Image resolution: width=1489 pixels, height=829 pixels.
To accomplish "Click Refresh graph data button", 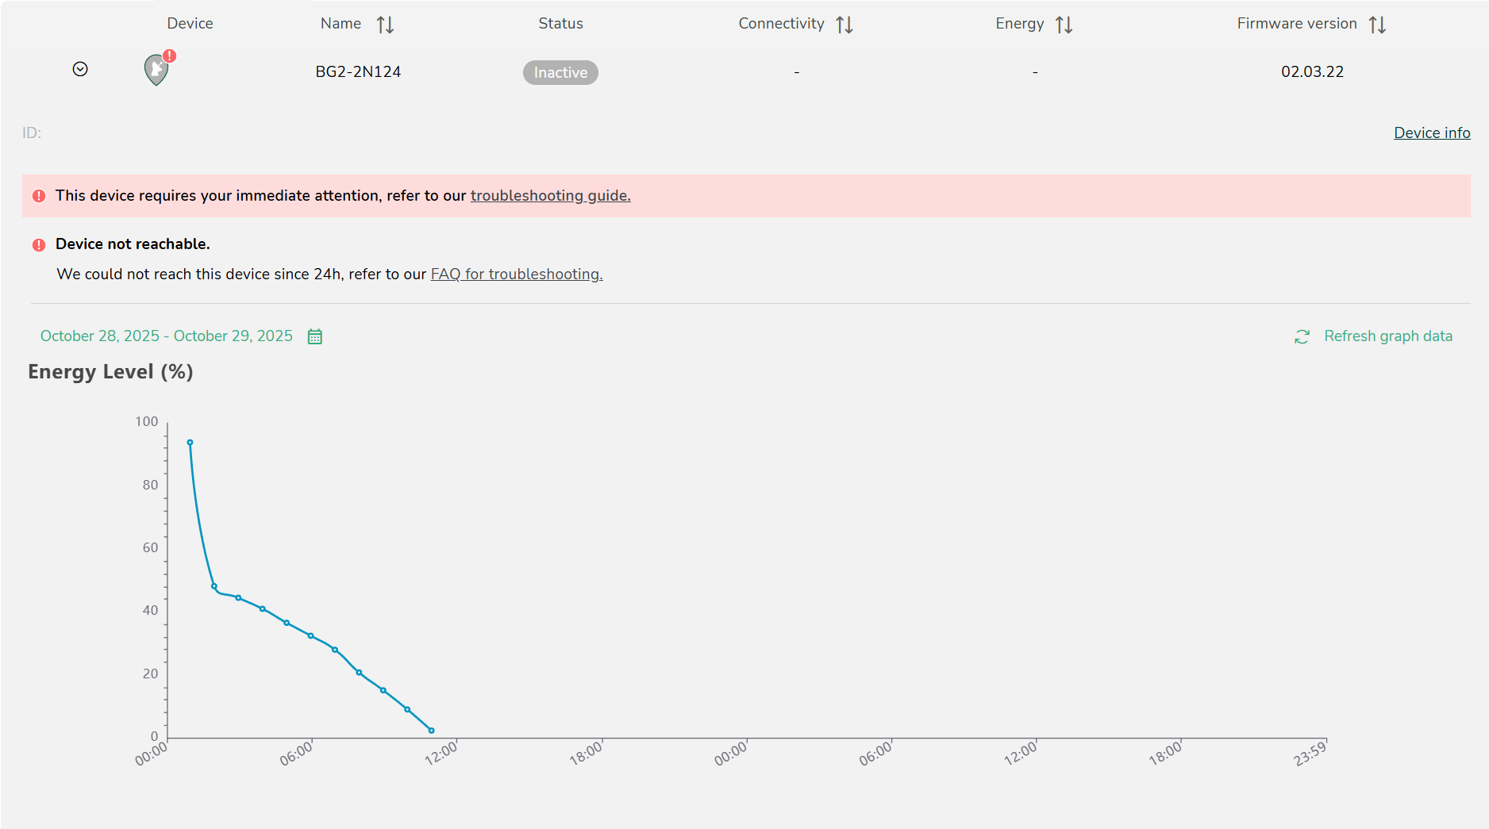I will [x=1387, y=336].
